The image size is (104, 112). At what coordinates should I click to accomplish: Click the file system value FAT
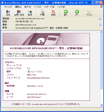point(29,69)
